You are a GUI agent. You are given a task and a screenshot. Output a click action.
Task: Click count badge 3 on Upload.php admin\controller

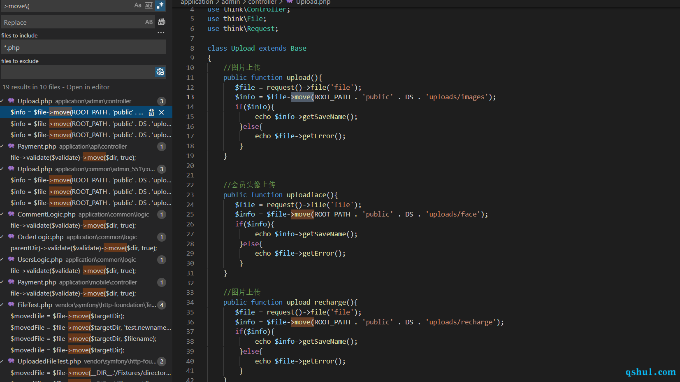[x=162, y=101]
